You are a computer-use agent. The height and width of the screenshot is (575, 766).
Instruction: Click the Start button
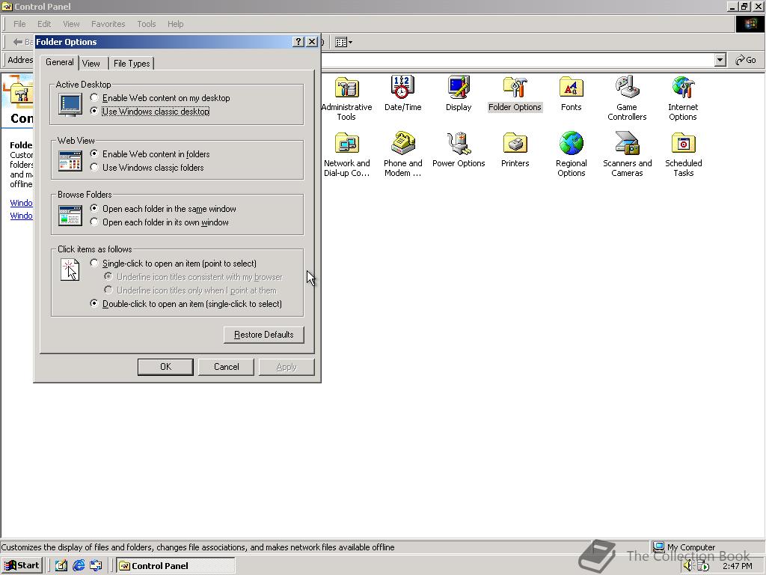click(x=22, y=566)
